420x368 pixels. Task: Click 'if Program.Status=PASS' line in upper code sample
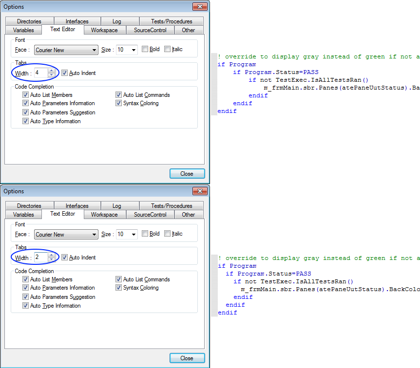276,72
